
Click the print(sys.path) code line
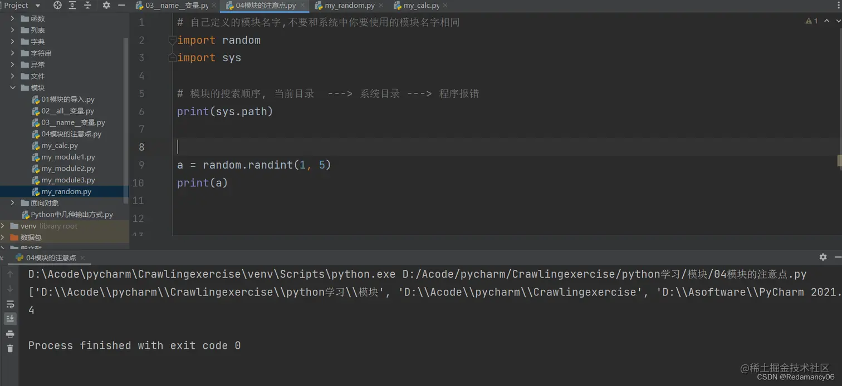pyautogui.click(x=225, y=112)
